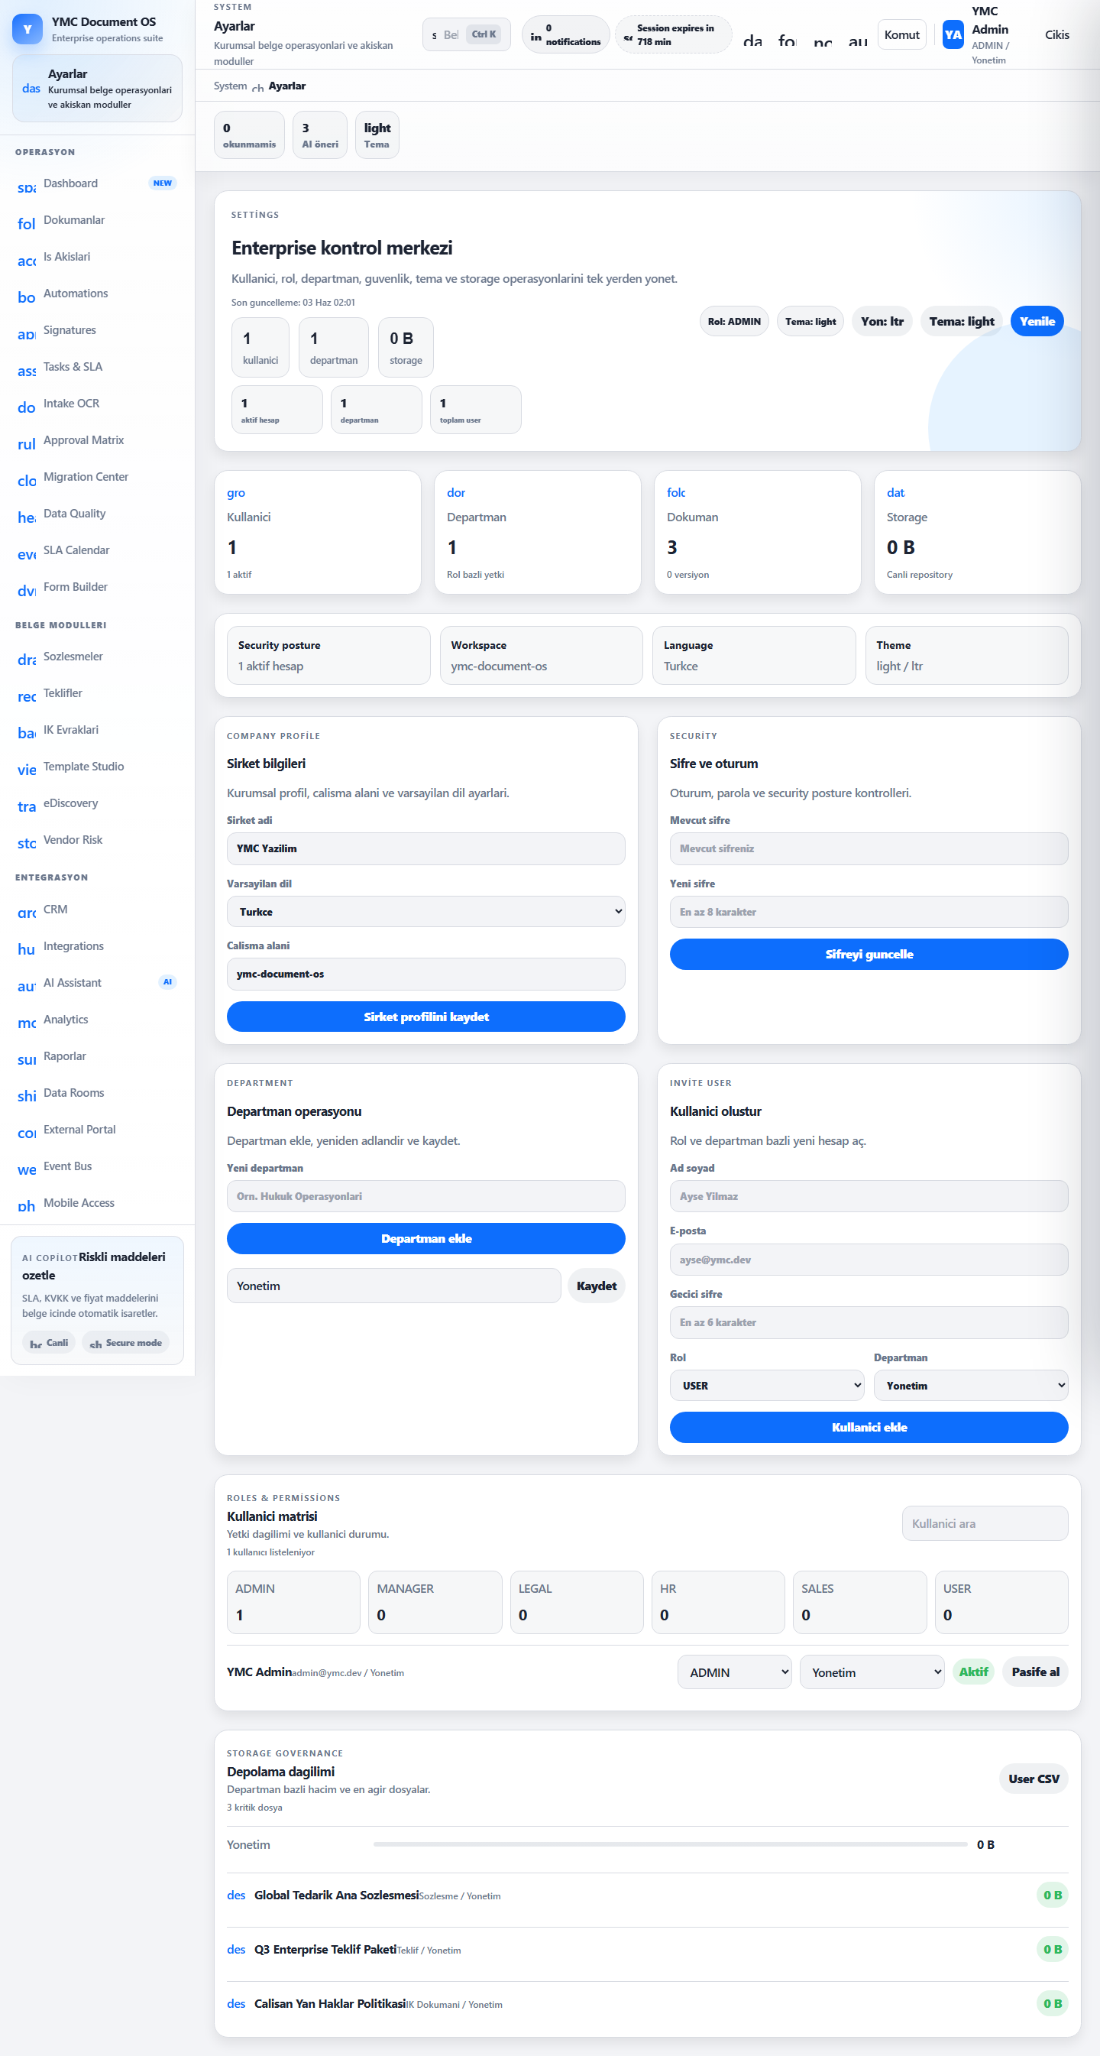Open the Rol USER dropdown
The image size is (1100, 2056).
tap(767, 1386)
